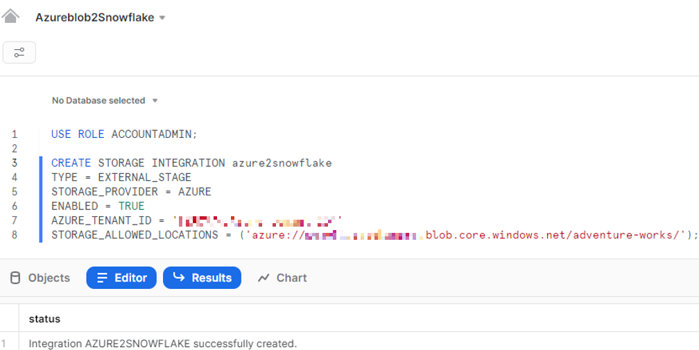
Task: Click the Chart line graph icon
Action: click(x=264, y=278)
